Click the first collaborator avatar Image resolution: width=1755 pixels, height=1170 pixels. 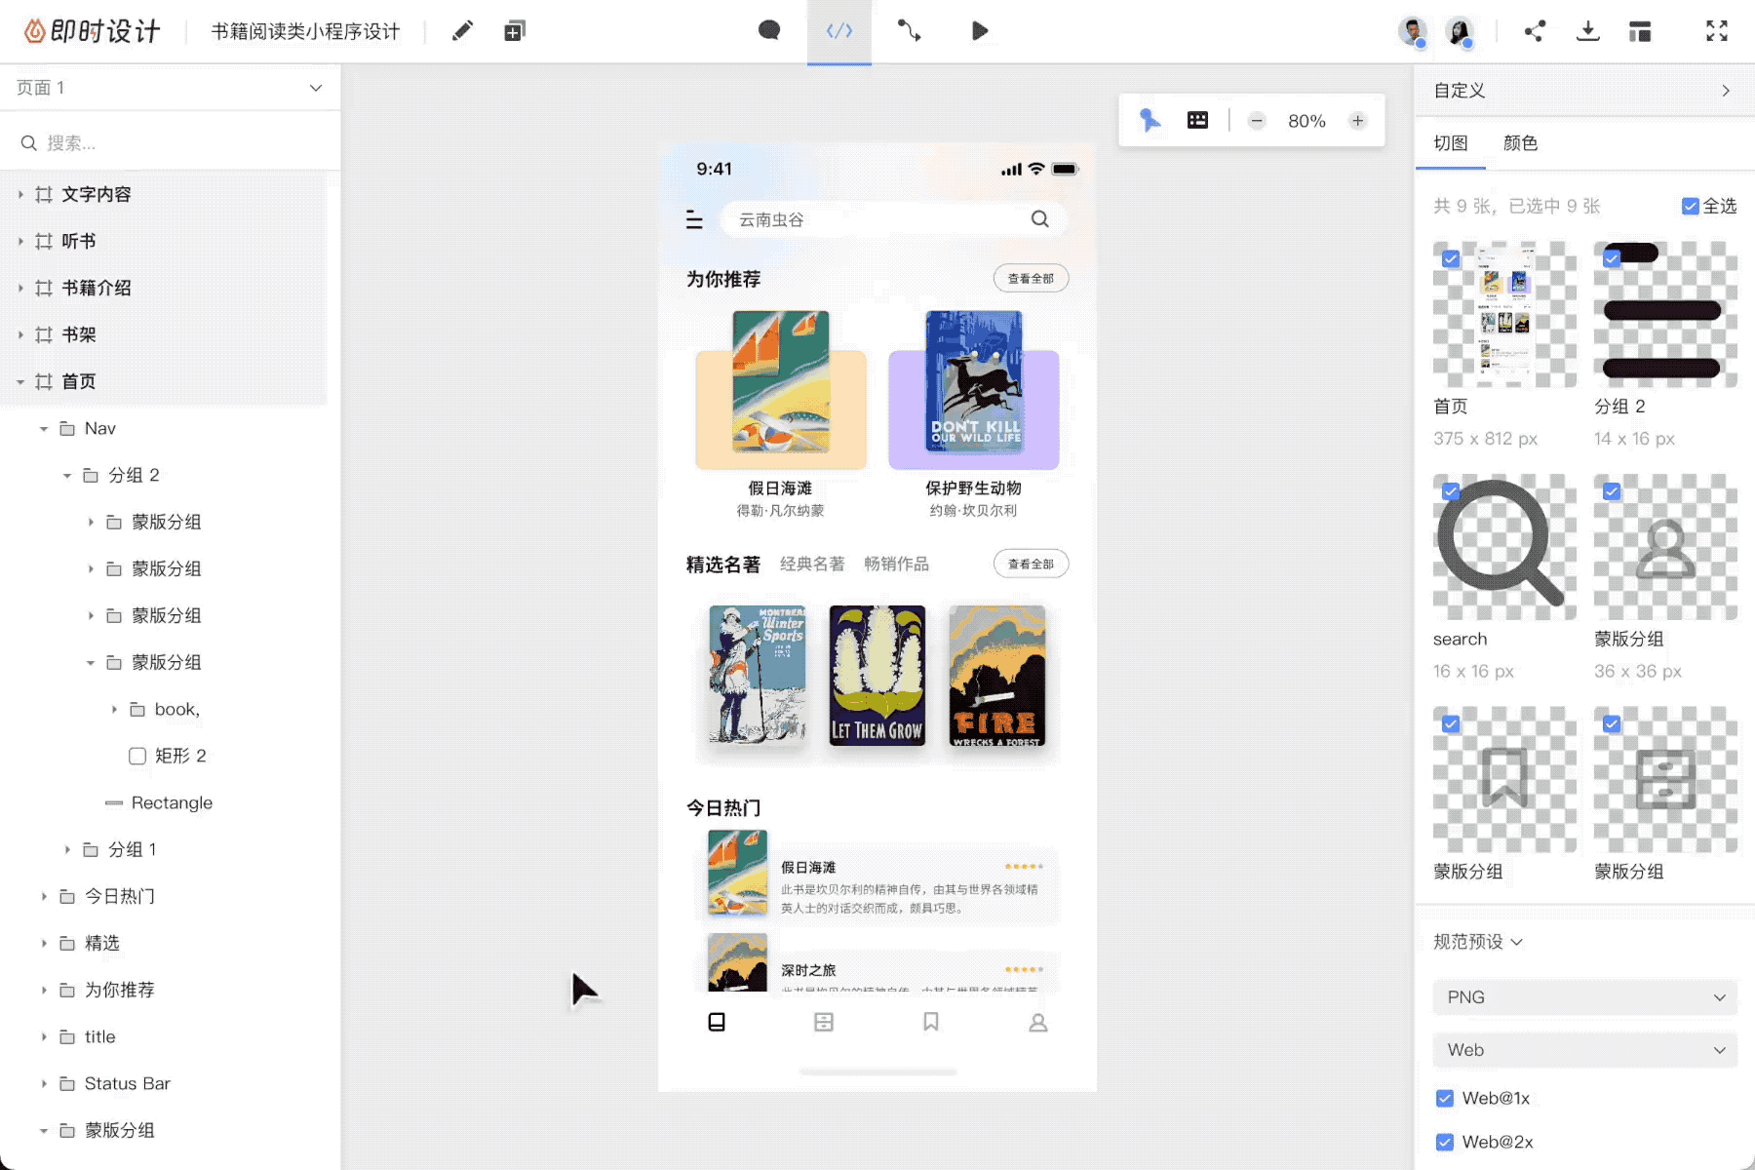pyautogui.click(x=1412, y=31)
